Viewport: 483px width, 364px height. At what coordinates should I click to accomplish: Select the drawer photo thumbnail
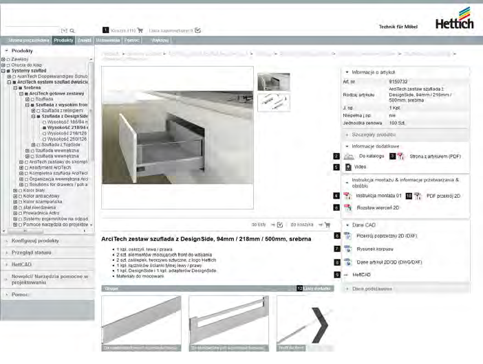tap(274, 82)
